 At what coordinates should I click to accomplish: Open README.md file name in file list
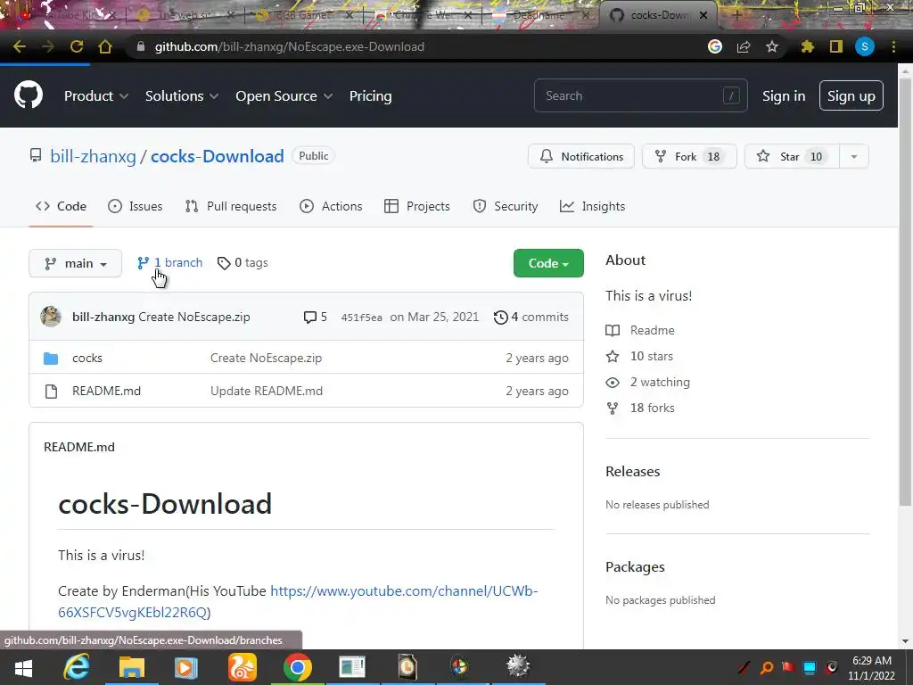(x=107, y=391)
